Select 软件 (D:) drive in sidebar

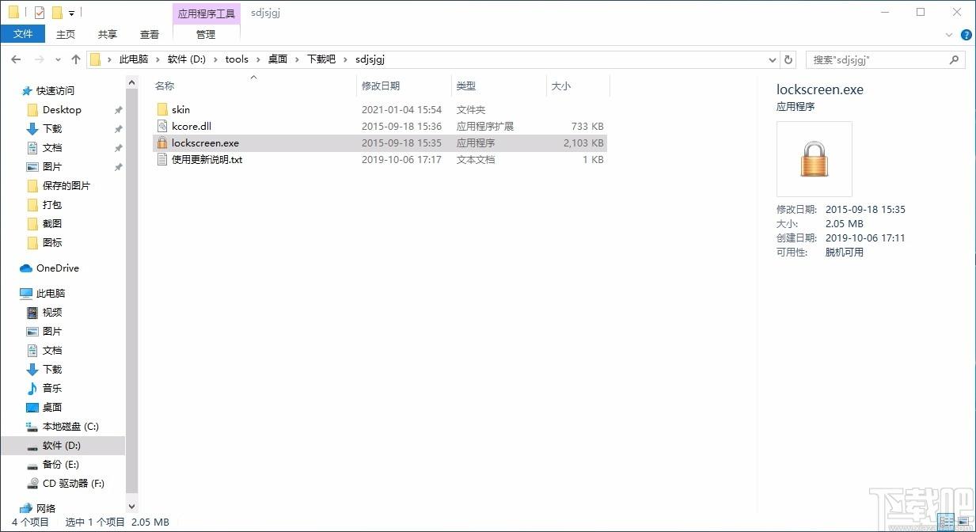[62, 445]
